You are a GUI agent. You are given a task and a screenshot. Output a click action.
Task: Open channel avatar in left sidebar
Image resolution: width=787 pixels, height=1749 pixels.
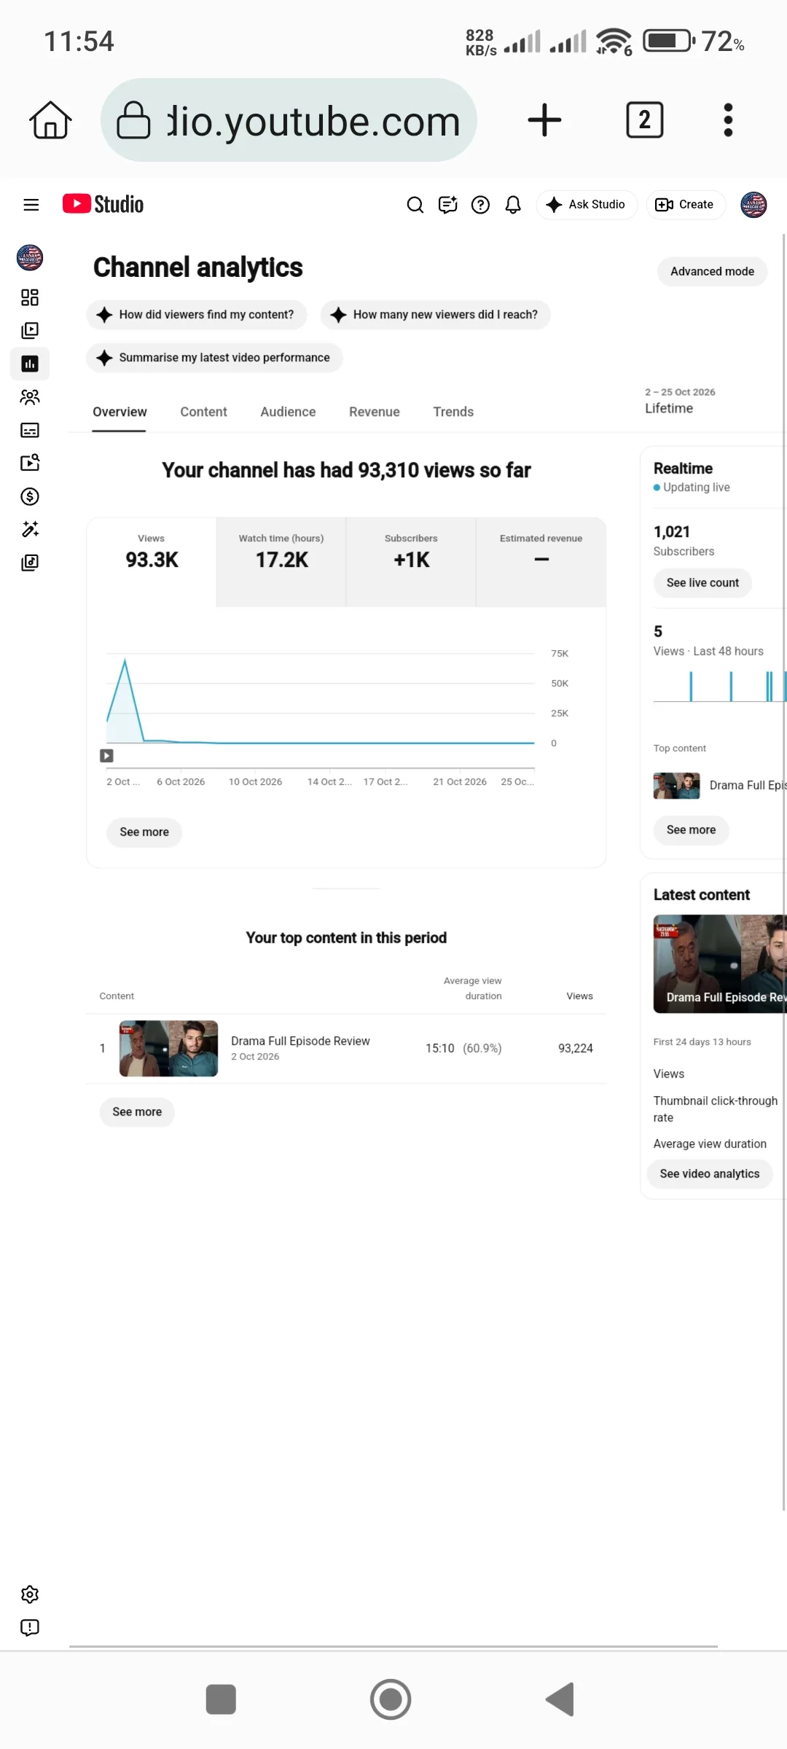click(x=30, y=257)
